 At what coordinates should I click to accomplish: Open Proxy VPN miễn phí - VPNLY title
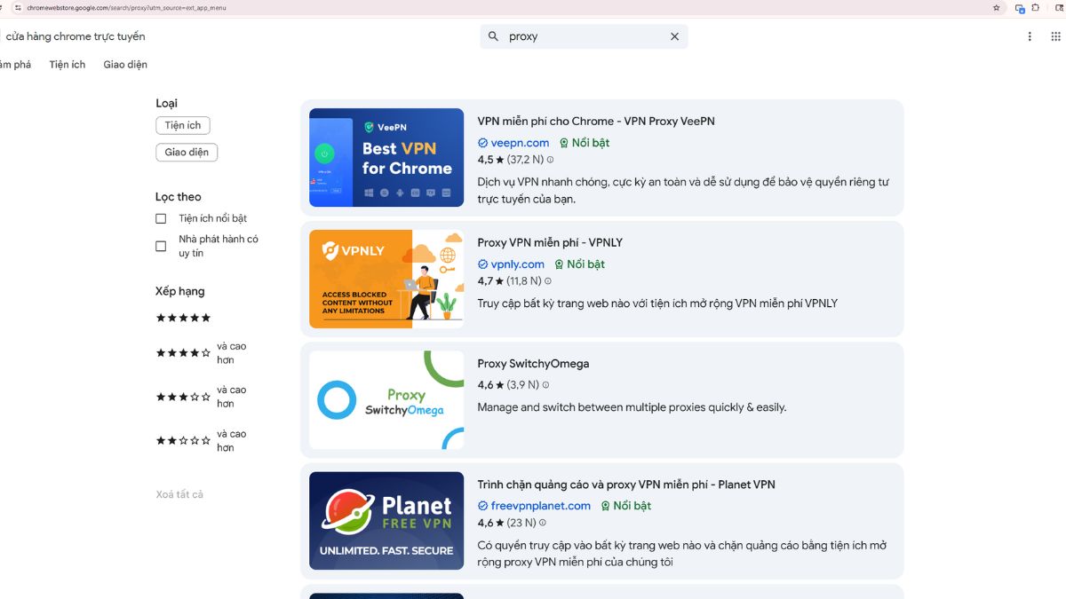(550, 242)
